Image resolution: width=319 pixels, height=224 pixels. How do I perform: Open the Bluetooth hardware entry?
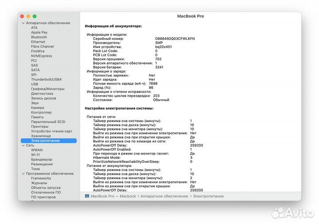point(39,37)
